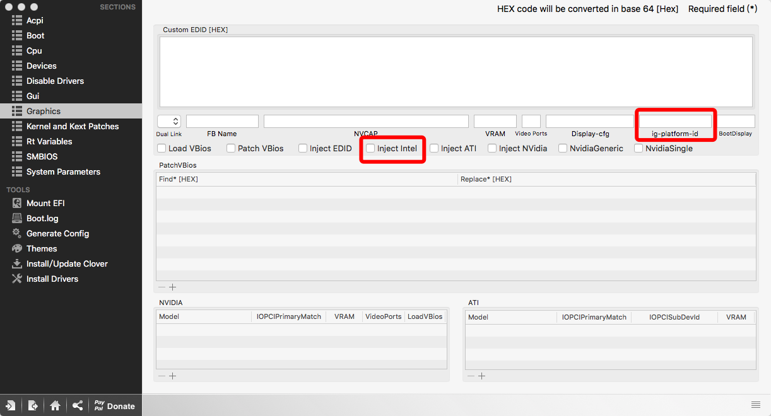Add a row to the ATI table
This screenshot has width=771, height=416.
[x=481, y=376]
